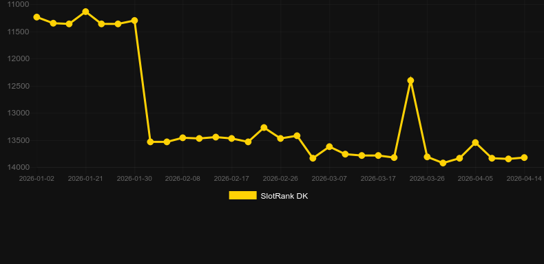544x264 pixels.
Task: Click the 2026-02-17 x-axis date label
Action: (x=231, y=179)
